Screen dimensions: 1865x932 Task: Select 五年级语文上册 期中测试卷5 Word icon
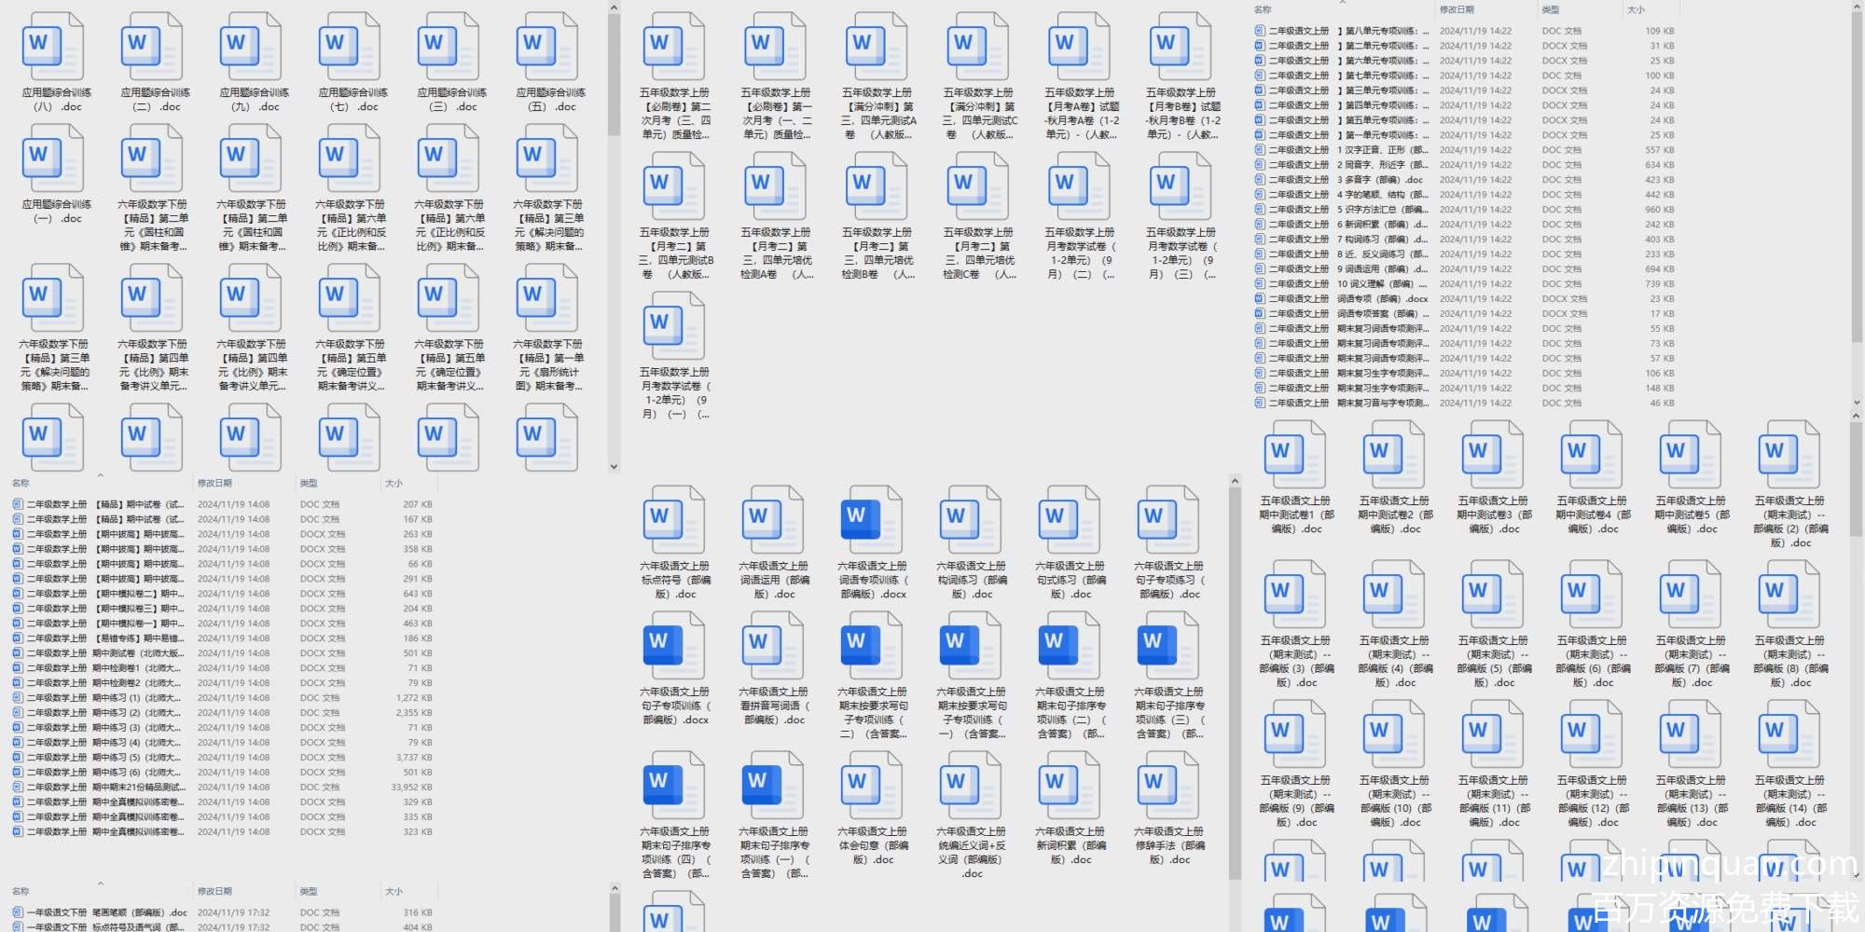[x=1690, y=455]
